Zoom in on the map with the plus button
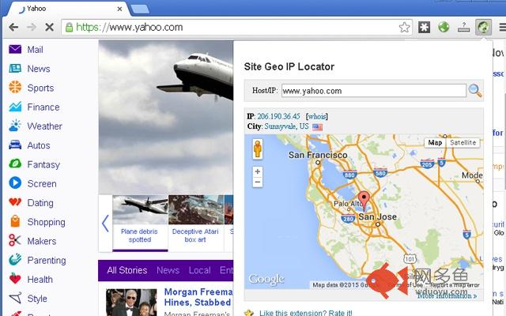 coord(258,171)
